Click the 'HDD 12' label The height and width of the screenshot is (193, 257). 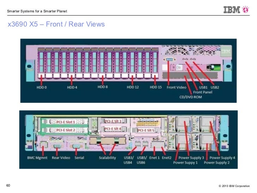click(x=133, y=87)
